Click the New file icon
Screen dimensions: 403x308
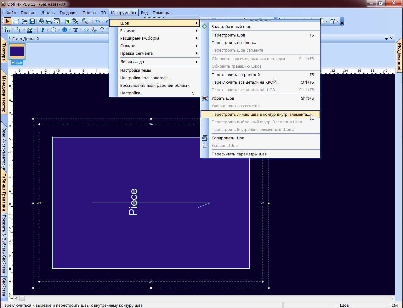pos(17,21)
